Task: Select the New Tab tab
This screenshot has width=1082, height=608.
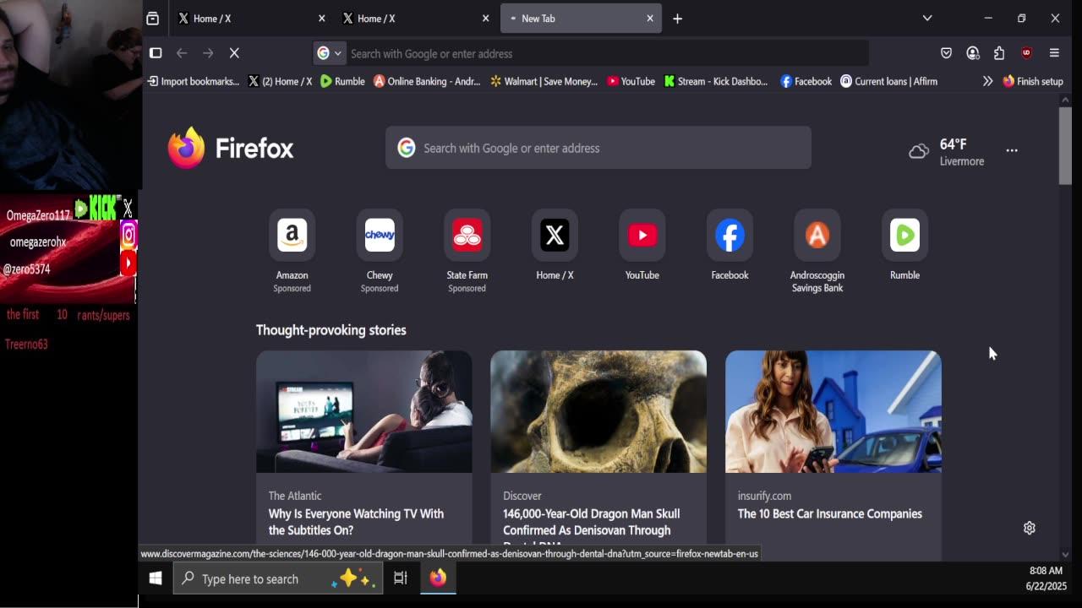Action: coord(579,19)
